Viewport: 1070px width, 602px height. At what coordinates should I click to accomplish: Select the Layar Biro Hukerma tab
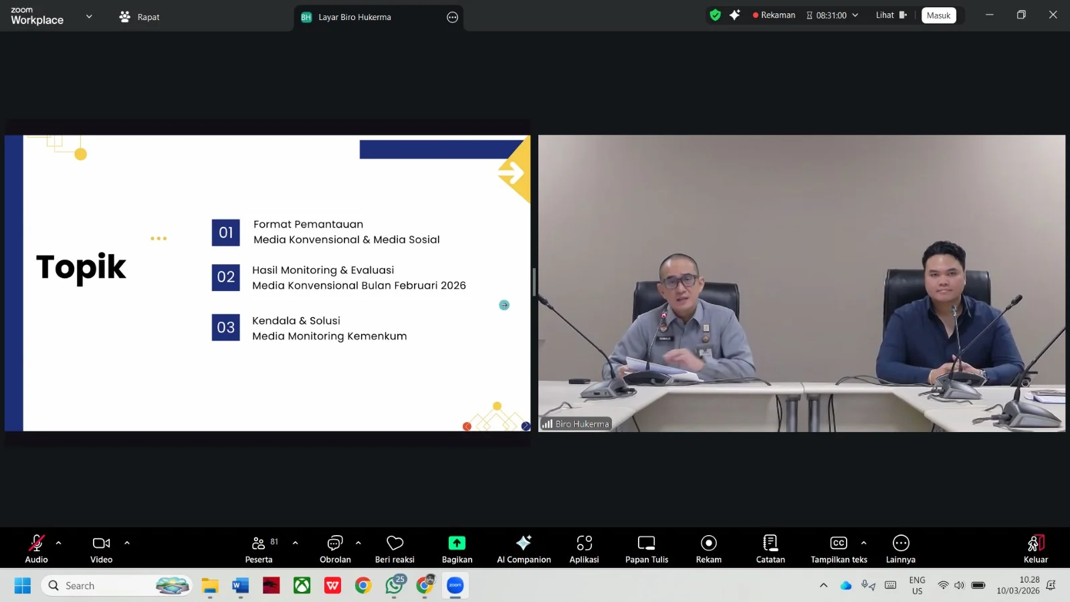[354, 17]
